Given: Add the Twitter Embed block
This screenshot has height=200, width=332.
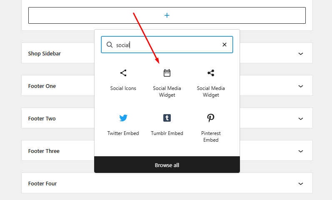Looking at the screenshot, I should click(123, 125).
